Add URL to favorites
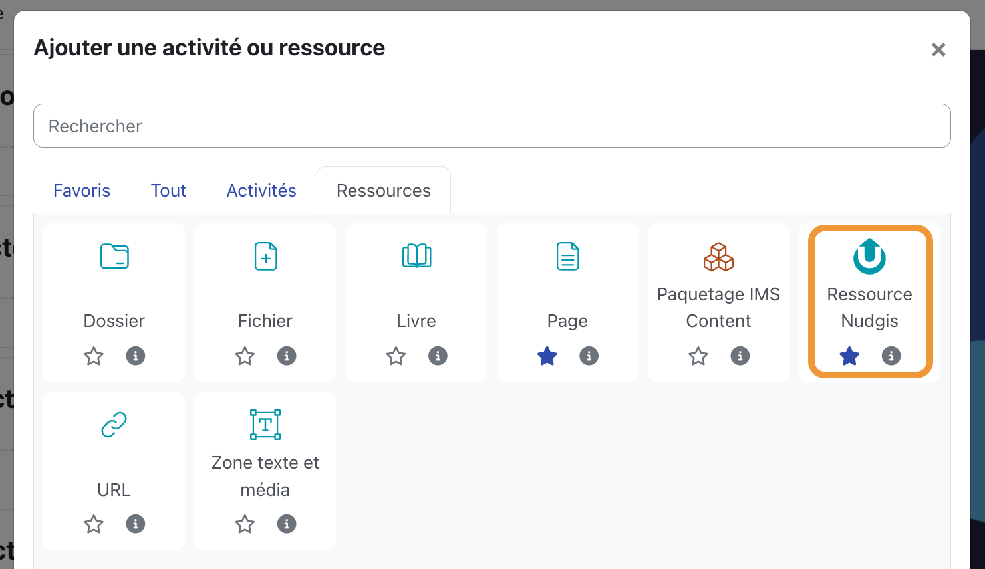This screenshot has width=985, height=569. (x=94, y=524)
